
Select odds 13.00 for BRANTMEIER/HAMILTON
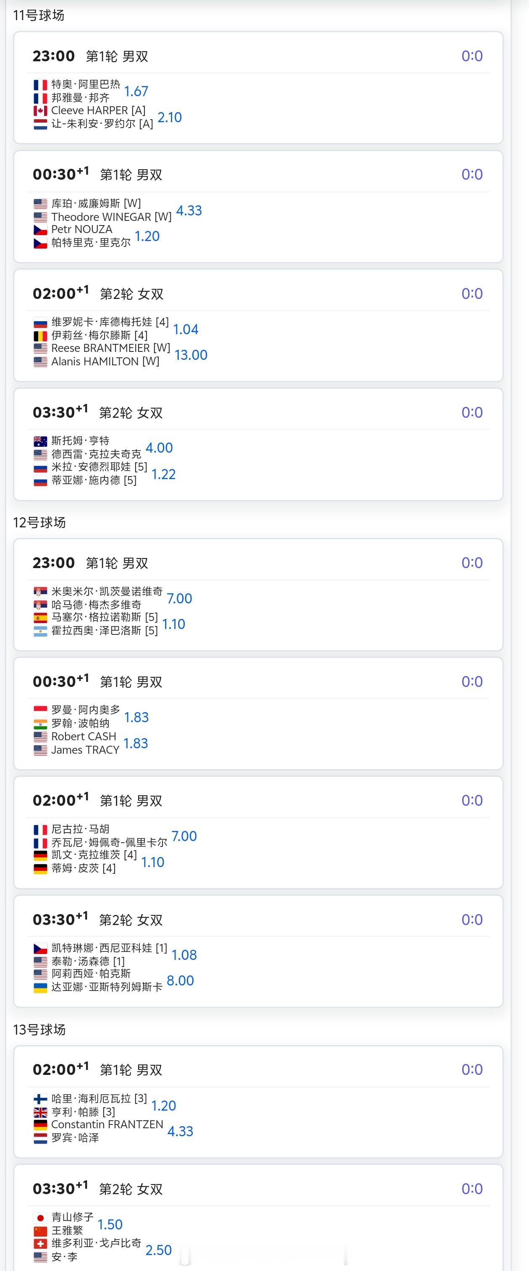pyautogui.click(x=191, y=355)
